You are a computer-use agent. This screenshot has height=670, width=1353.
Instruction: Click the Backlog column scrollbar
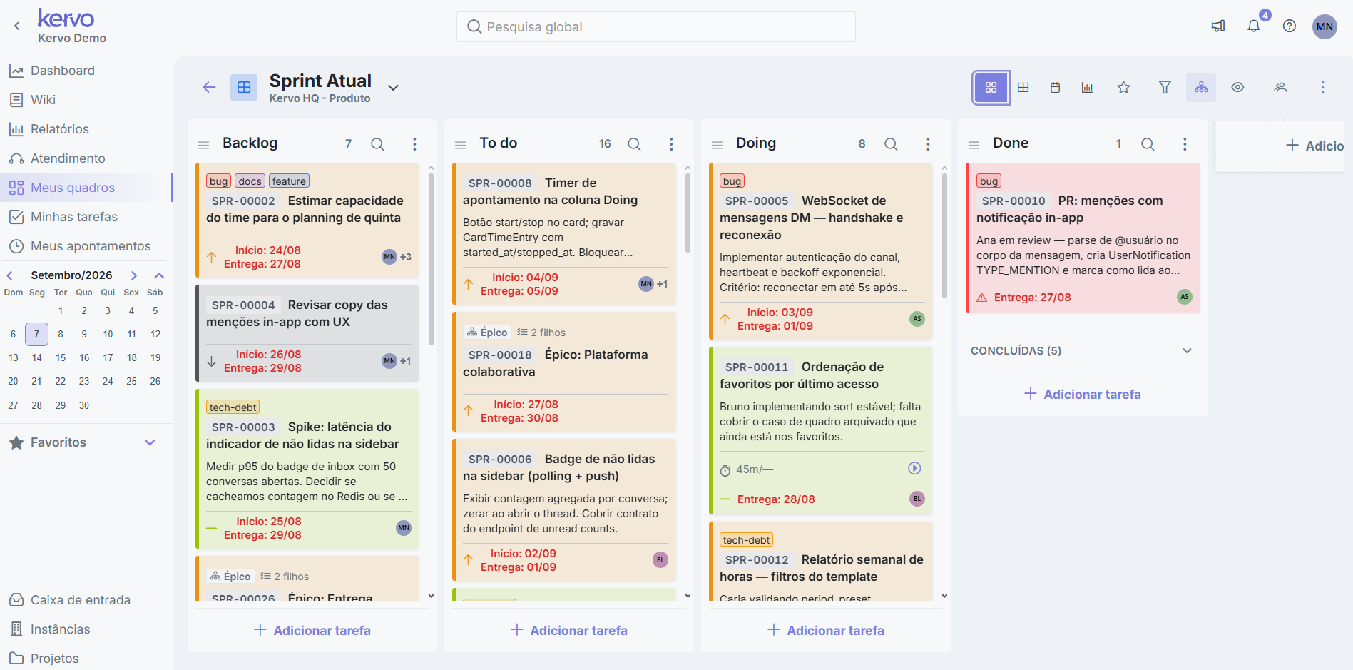click(x=431, y=259)
